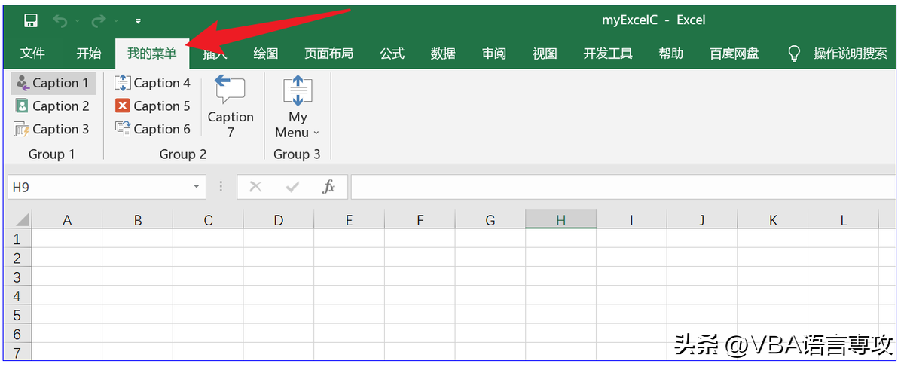Click the Caption 1 button
The width and height of the screenshot is (904, 367).
(53, 83)
